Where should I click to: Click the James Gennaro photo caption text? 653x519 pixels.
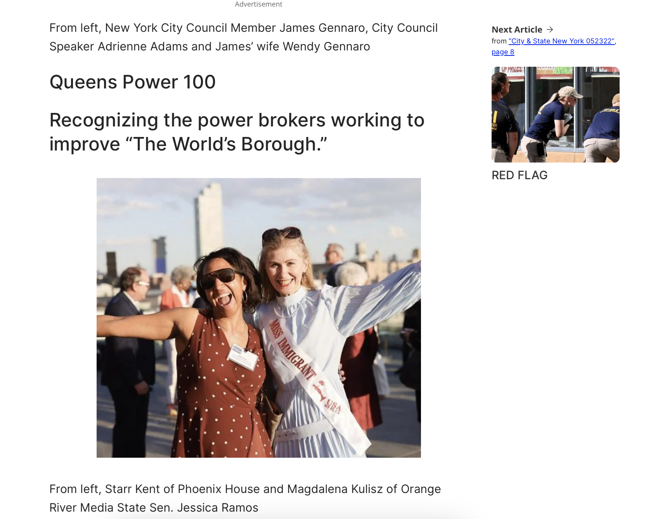click(x=244, y=37)
